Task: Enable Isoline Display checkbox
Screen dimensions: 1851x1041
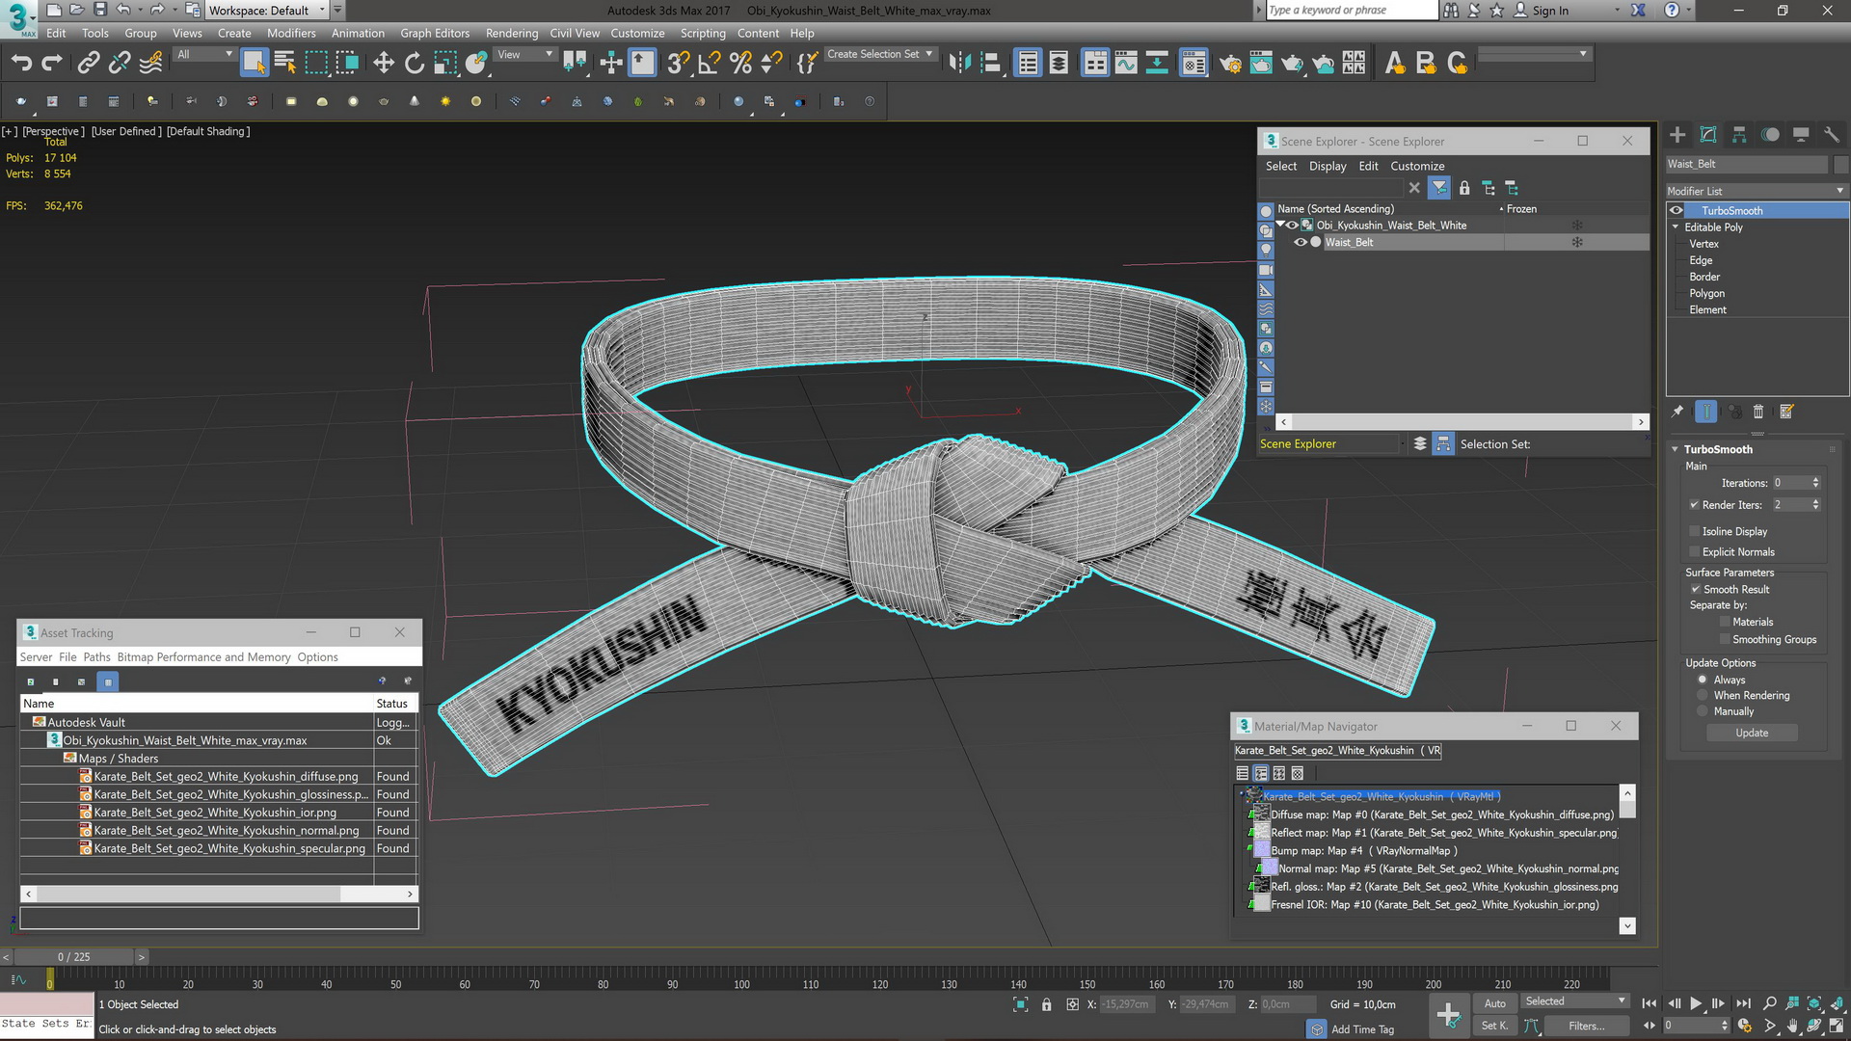Action: pos(1694,531)
